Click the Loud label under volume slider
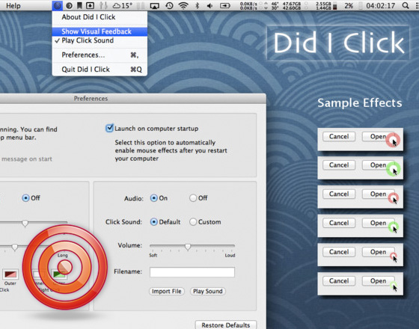 (x=230, y=255)
